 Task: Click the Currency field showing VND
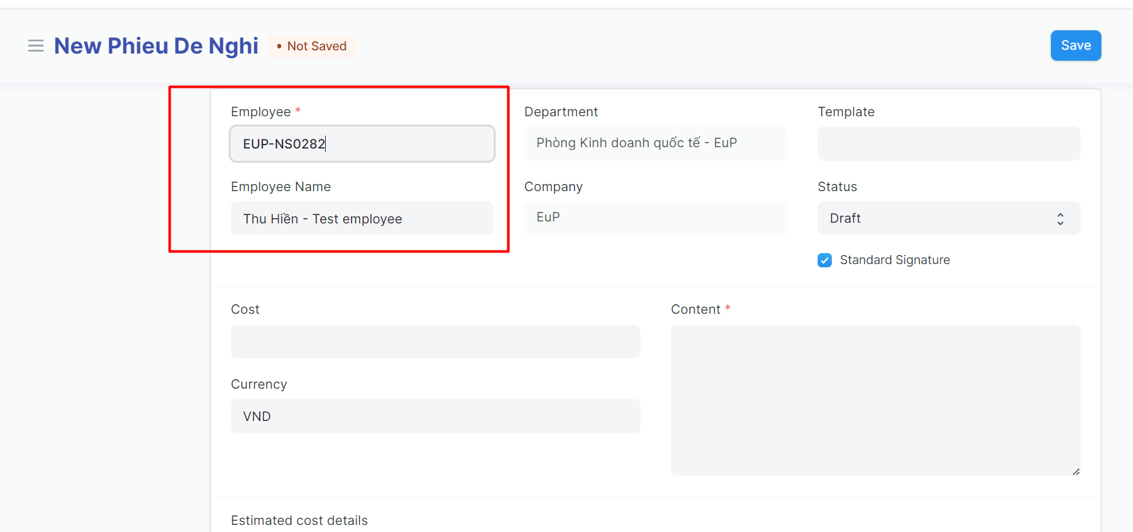pos(435,416)
